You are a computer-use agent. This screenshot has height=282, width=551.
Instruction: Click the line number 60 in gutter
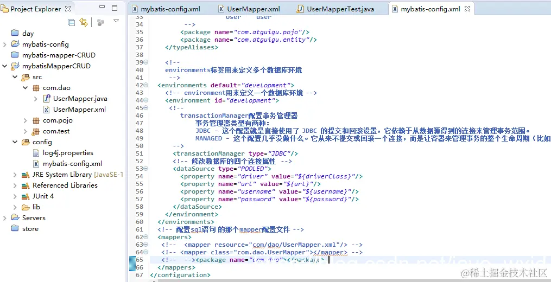pyautogui.click(x=139, y=222)
